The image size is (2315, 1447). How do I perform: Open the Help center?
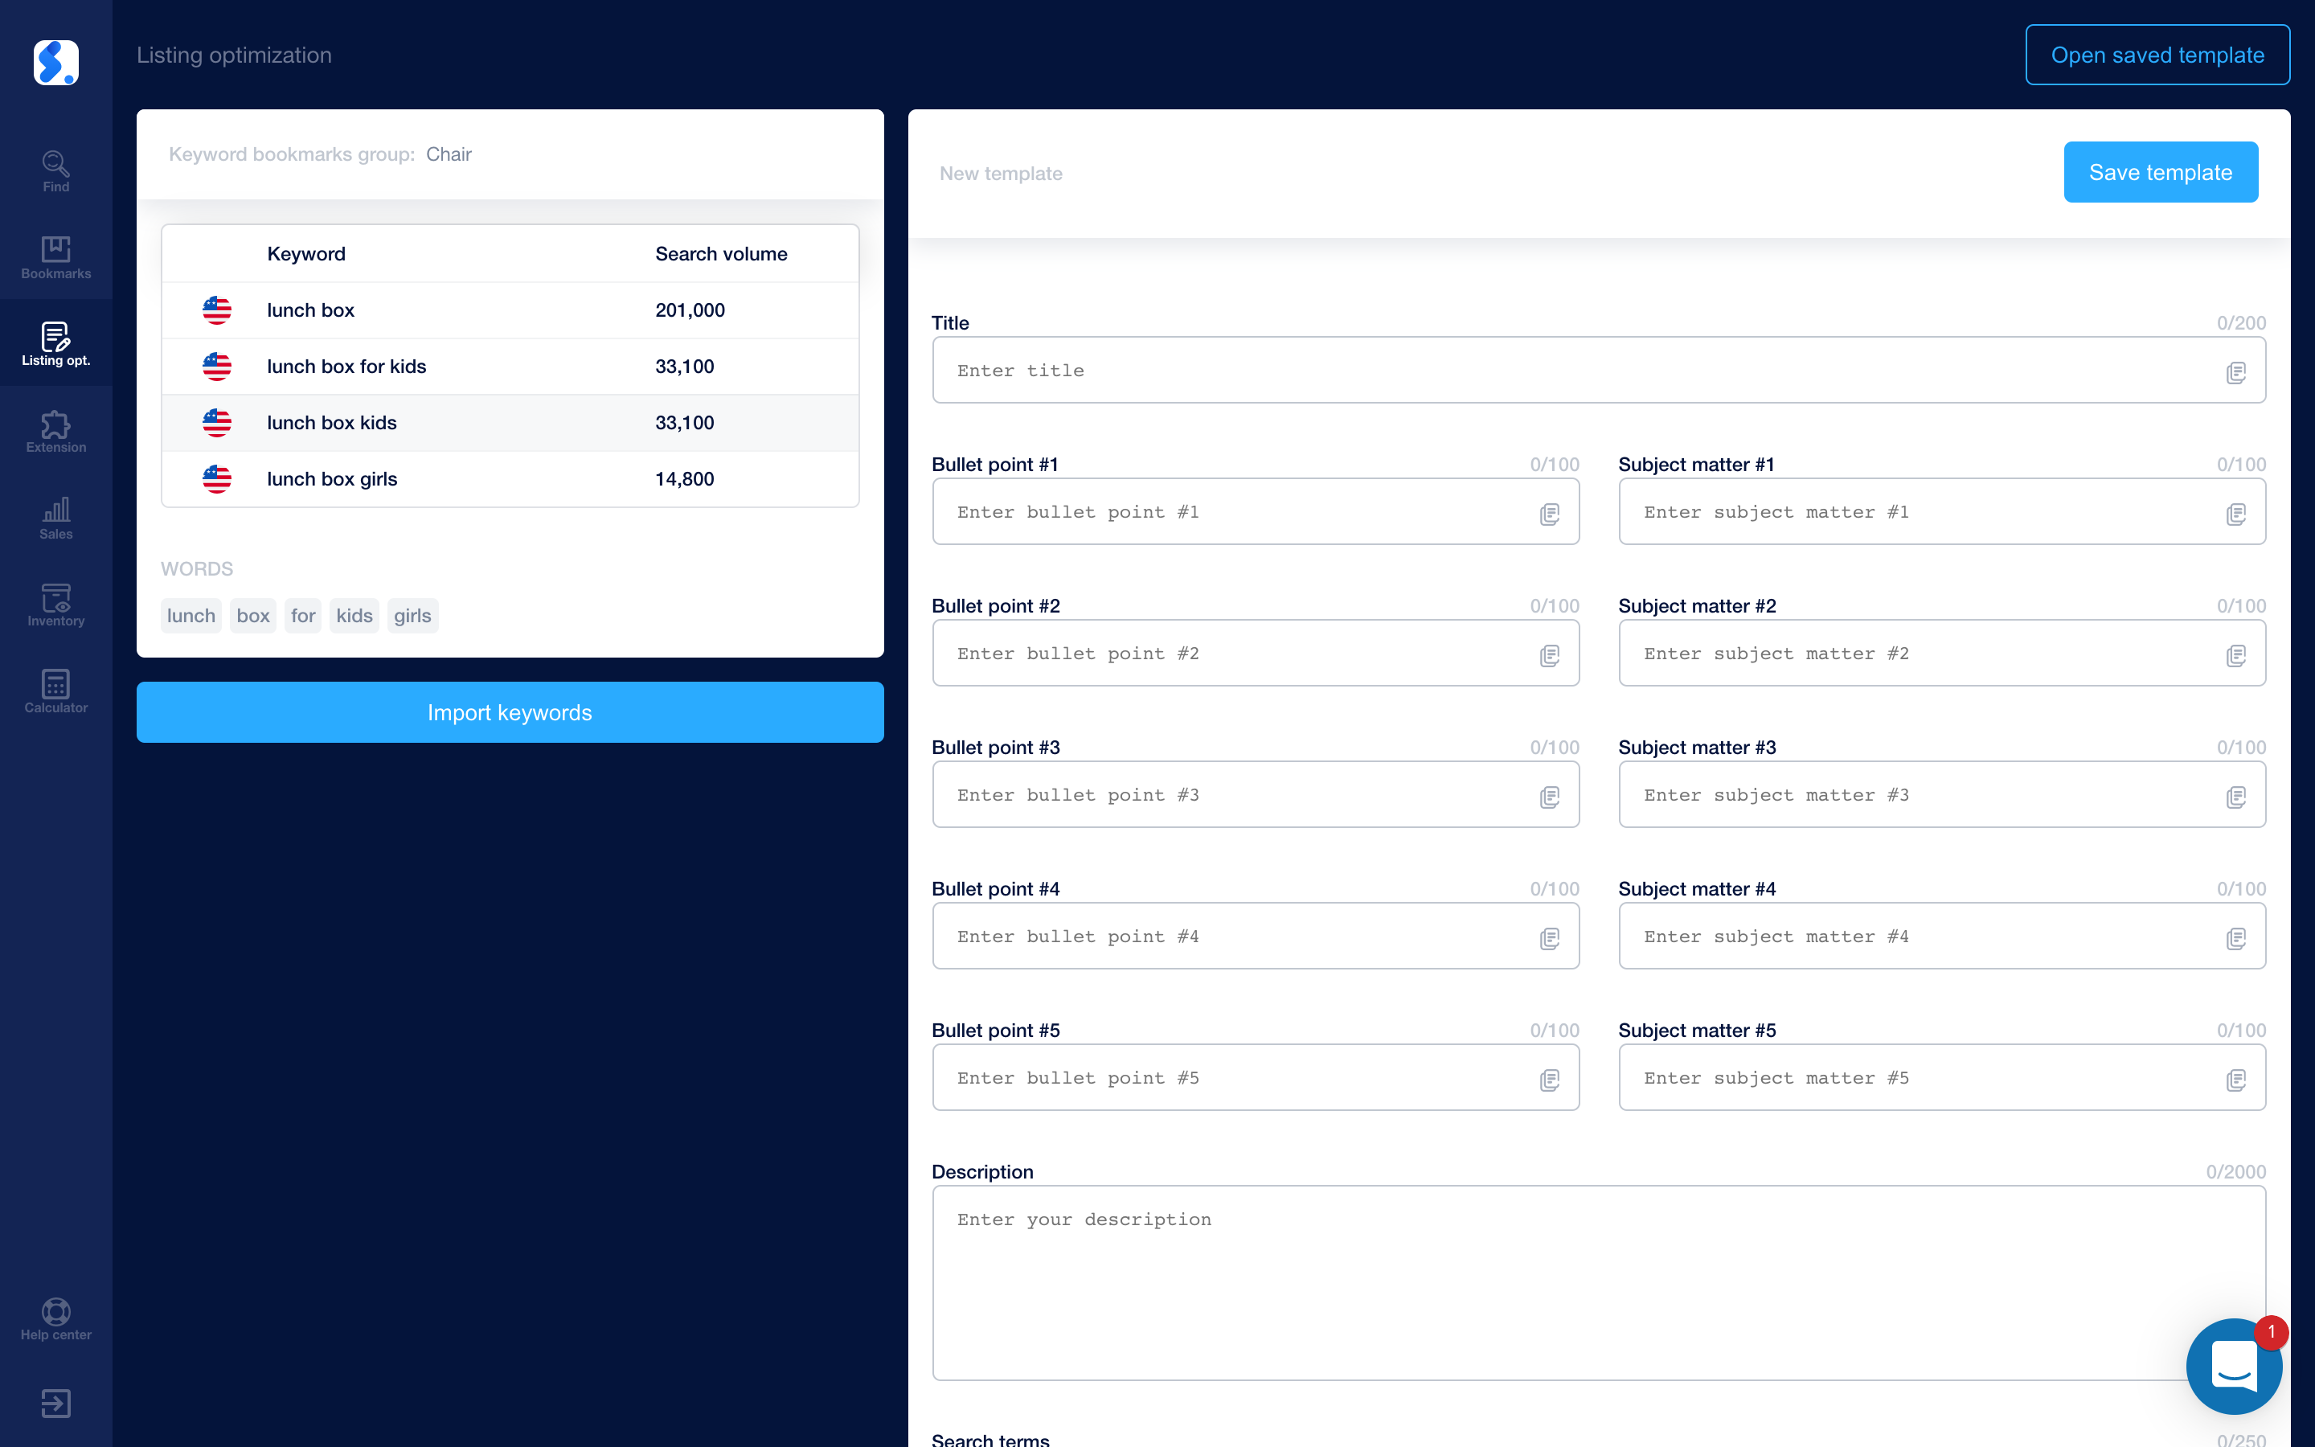click(55, 1320)
